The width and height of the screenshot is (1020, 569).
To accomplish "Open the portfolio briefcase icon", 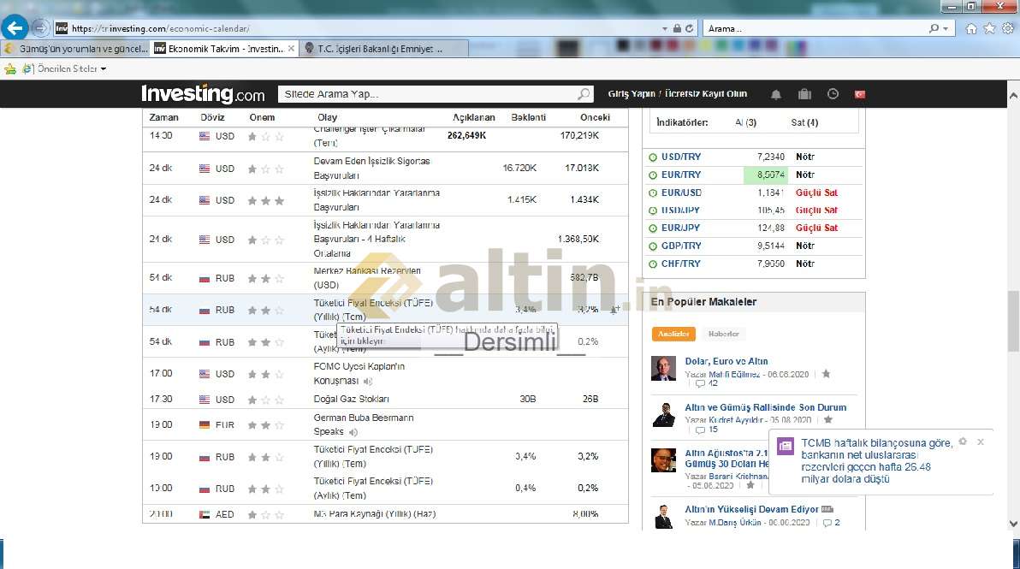I will pos(804,94).
